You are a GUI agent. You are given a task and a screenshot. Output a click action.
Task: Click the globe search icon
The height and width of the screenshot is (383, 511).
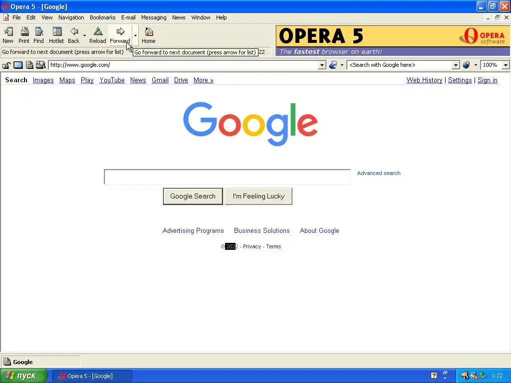467,65
